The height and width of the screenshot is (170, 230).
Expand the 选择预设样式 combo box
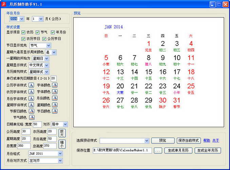click(x=147, y=141)
